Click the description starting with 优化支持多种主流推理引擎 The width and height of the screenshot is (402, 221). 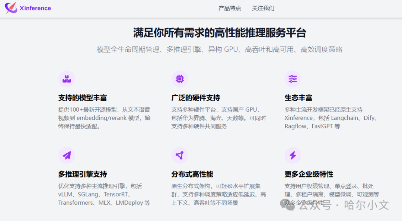(104, 194)
